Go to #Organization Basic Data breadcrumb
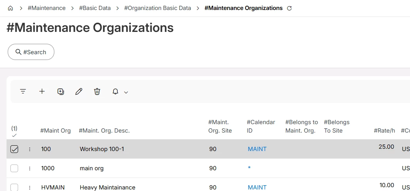The height and width of the screenshot is (191, 410). (x=157, y=8)
